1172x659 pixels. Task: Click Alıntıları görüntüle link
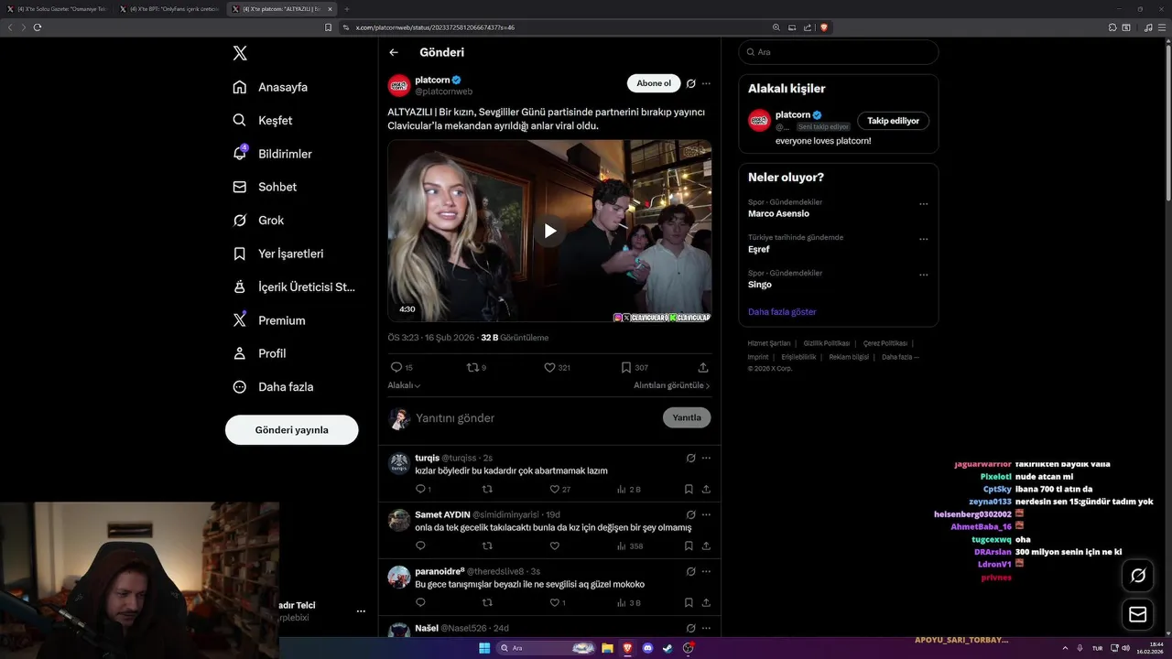pyautogui.click(x=672, y=385)
